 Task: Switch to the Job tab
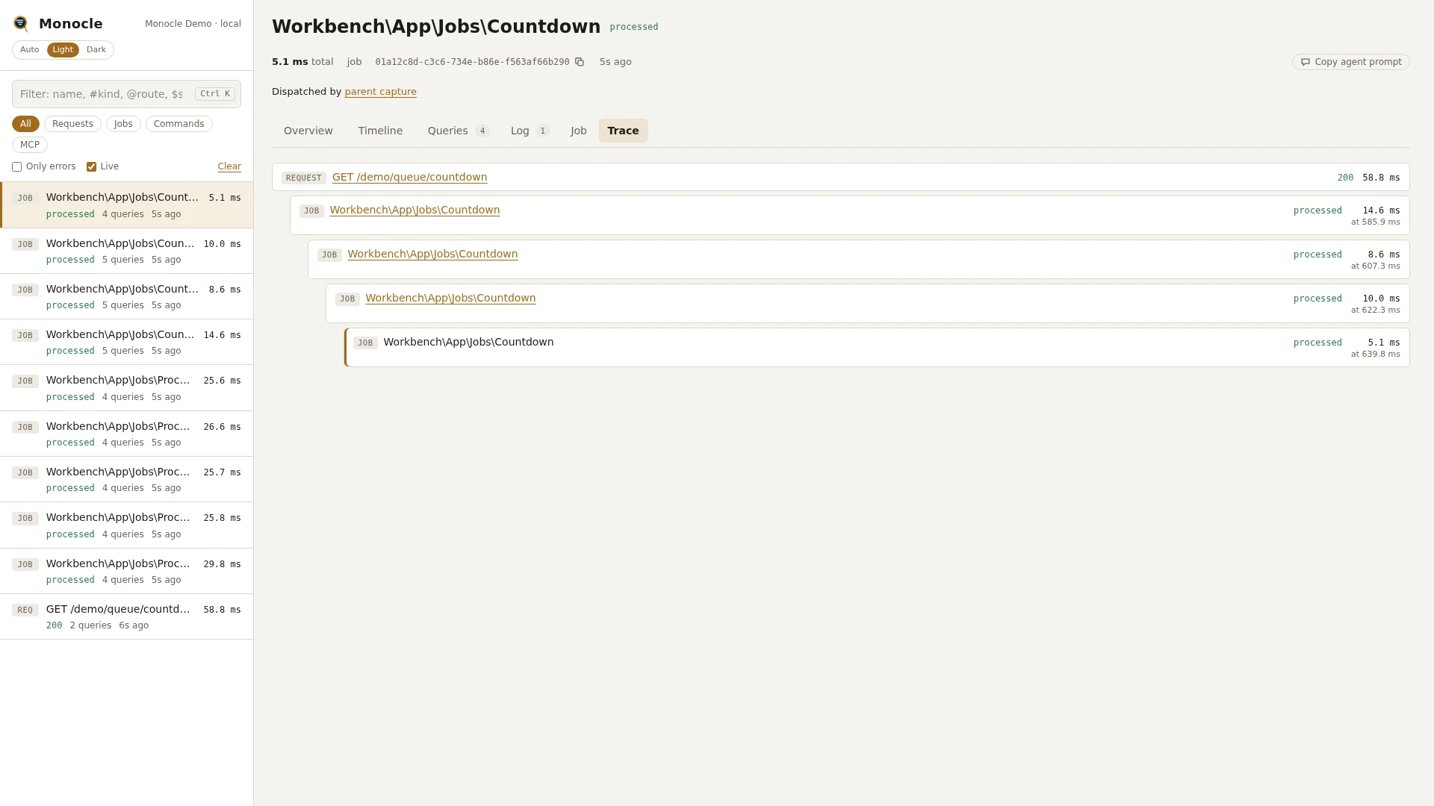pos(579,131)
